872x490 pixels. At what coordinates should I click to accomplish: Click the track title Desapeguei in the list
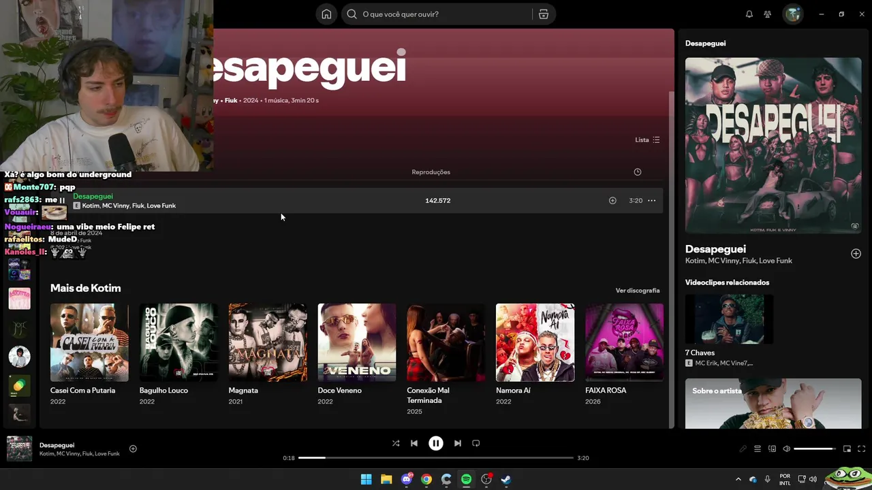pos(93,196)
